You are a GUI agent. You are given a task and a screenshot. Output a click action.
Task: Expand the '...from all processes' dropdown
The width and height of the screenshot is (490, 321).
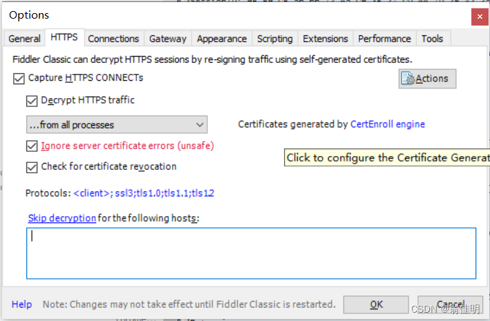(117, 124)
